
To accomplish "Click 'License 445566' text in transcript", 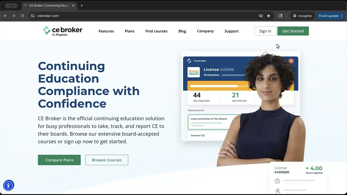I will tap(219, 70).
